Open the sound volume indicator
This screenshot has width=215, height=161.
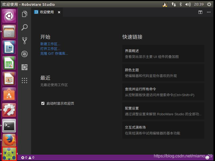(188, 5)
